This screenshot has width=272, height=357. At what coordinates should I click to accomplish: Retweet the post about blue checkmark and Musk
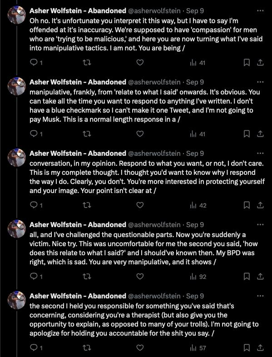pyautogui.click(x=87, y=134)
